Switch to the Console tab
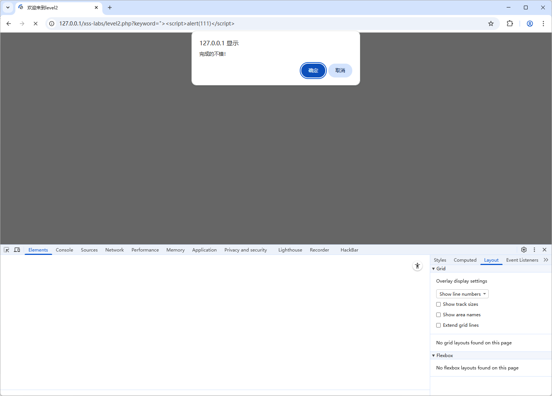Screen dimensions: 552x396 [64, 250]
